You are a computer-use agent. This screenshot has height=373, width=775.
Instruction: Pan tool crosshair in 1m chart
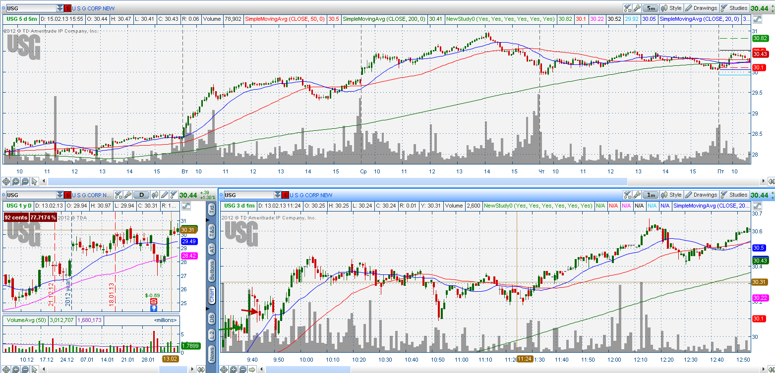[x=224, y=369]
